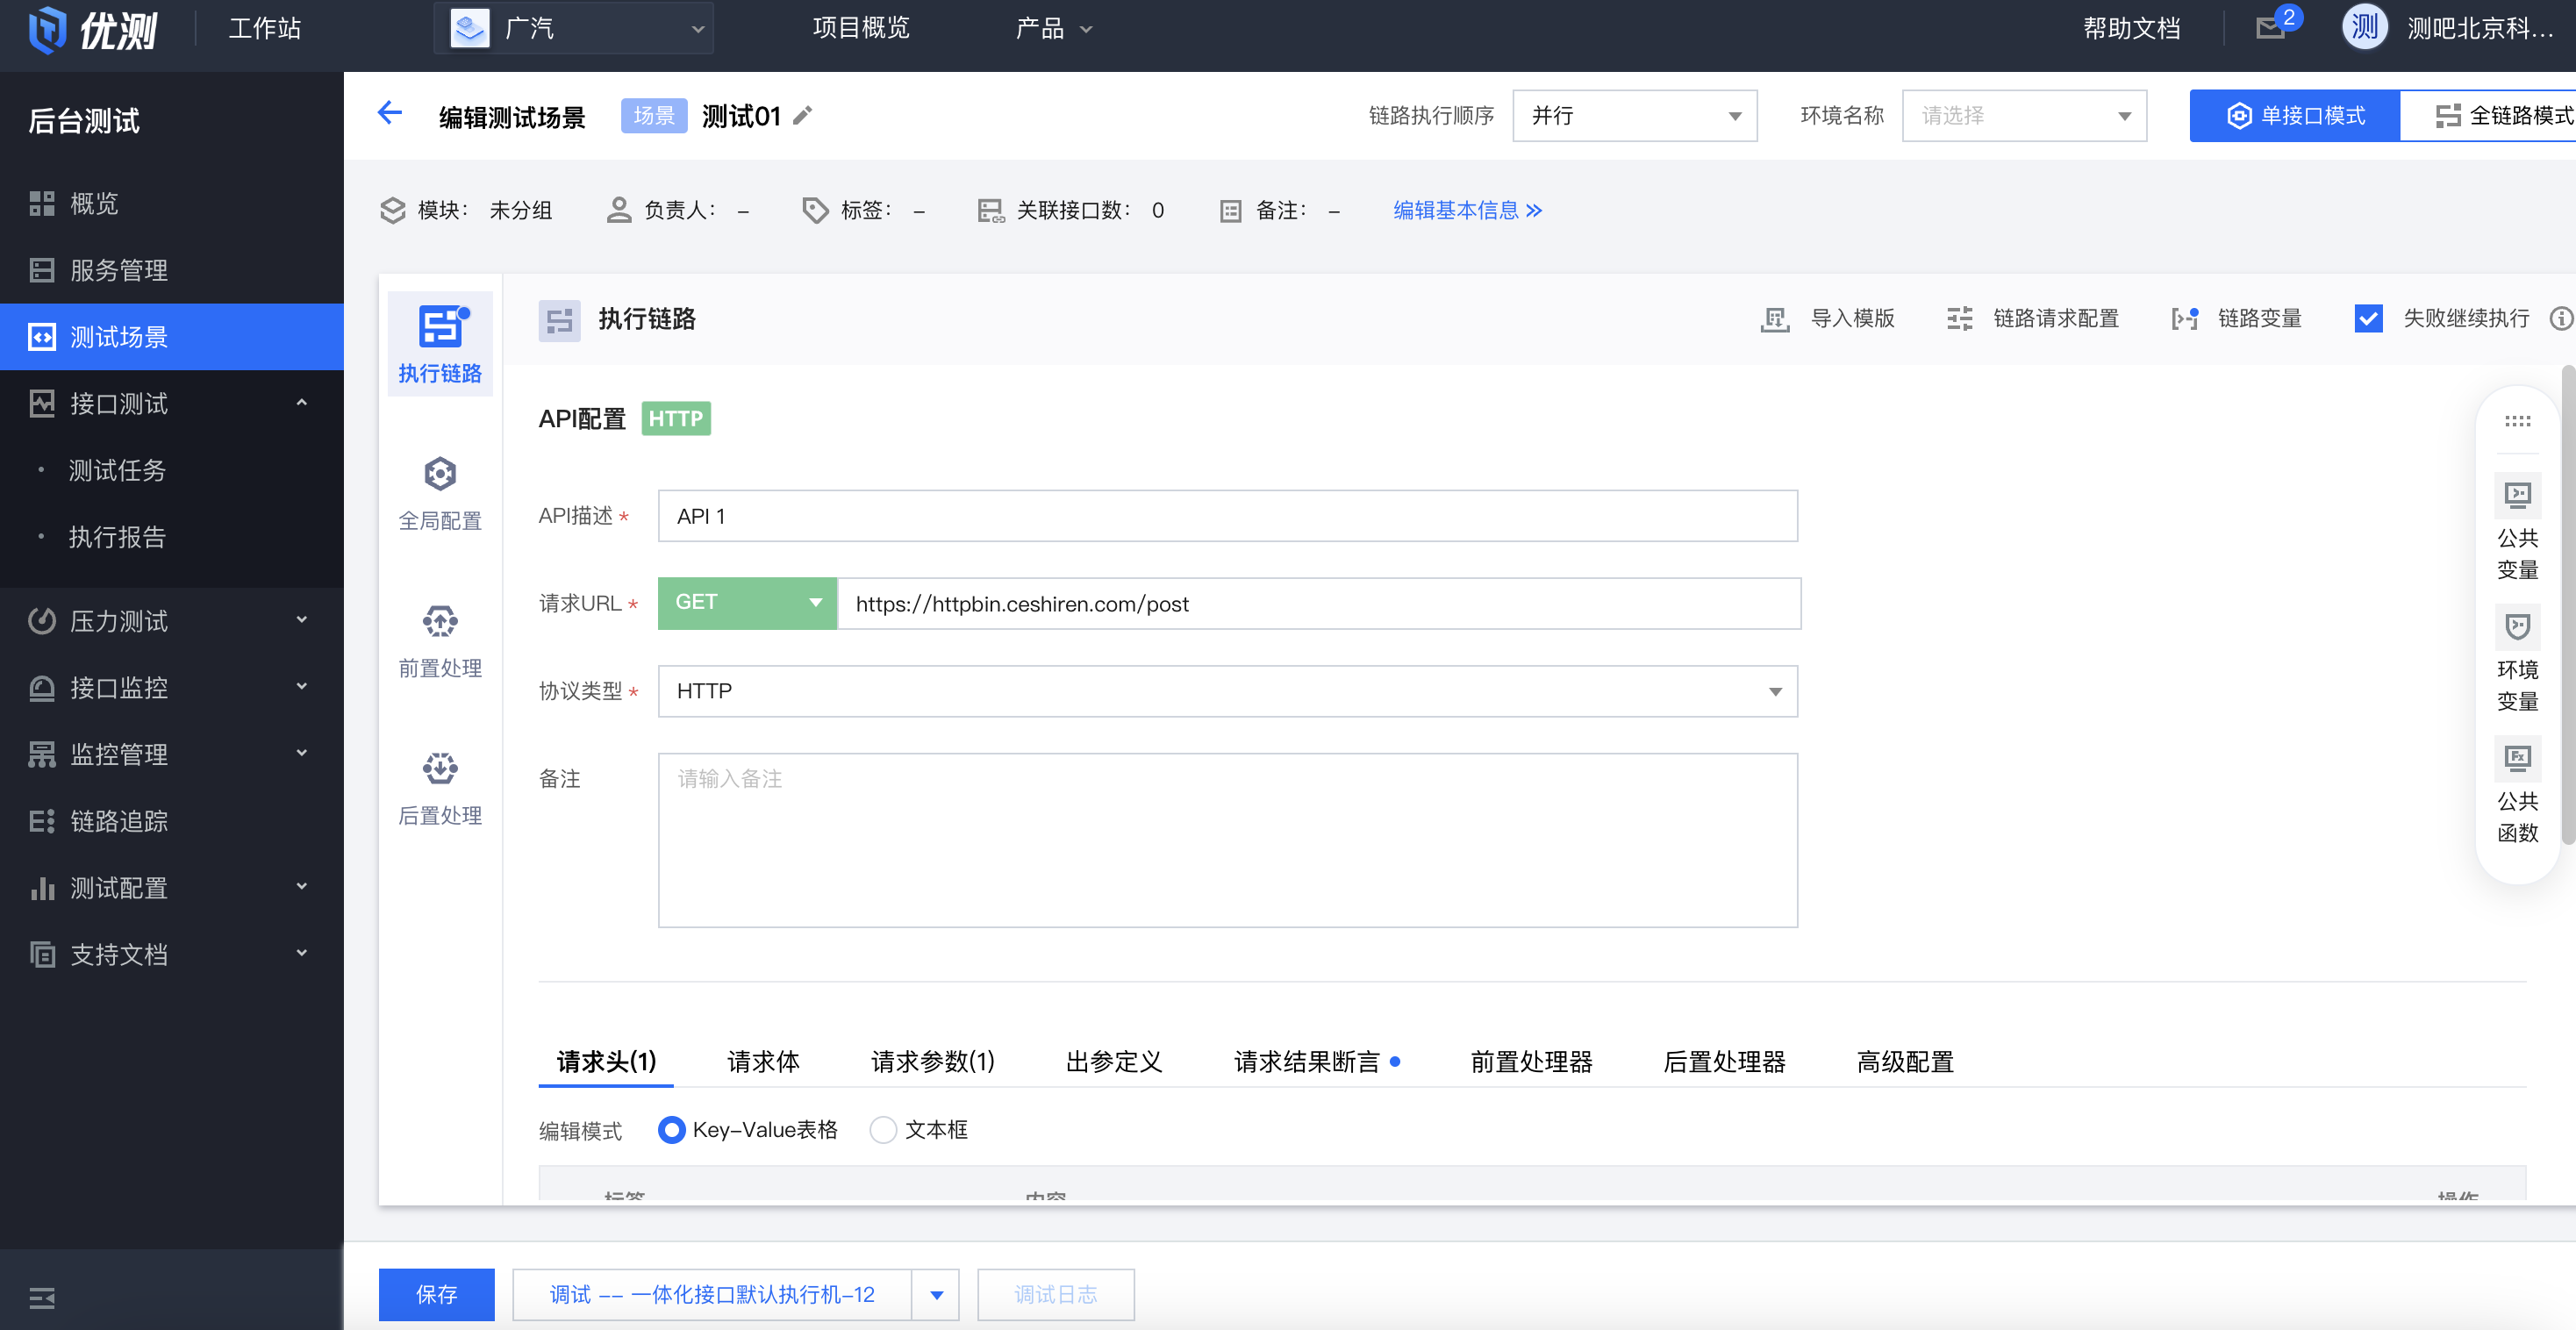Open the 产品 dropdown menu
Viewport: 2576px width, 1330px height.
1053,28
